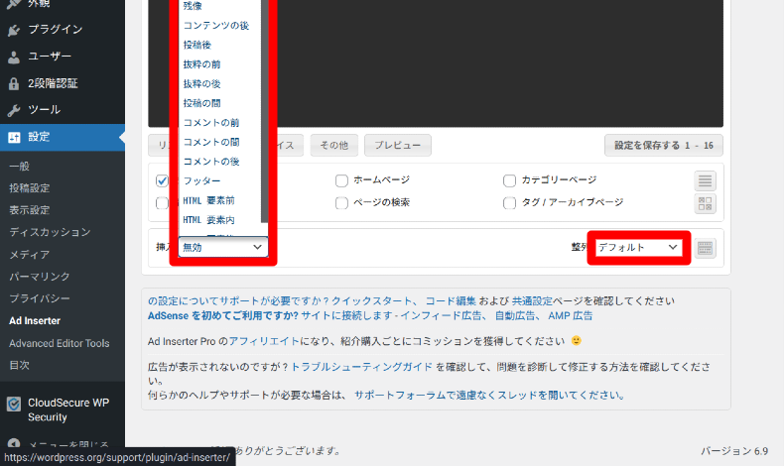Click the scrollbar of the insertion dropdown list

(265, 111)
